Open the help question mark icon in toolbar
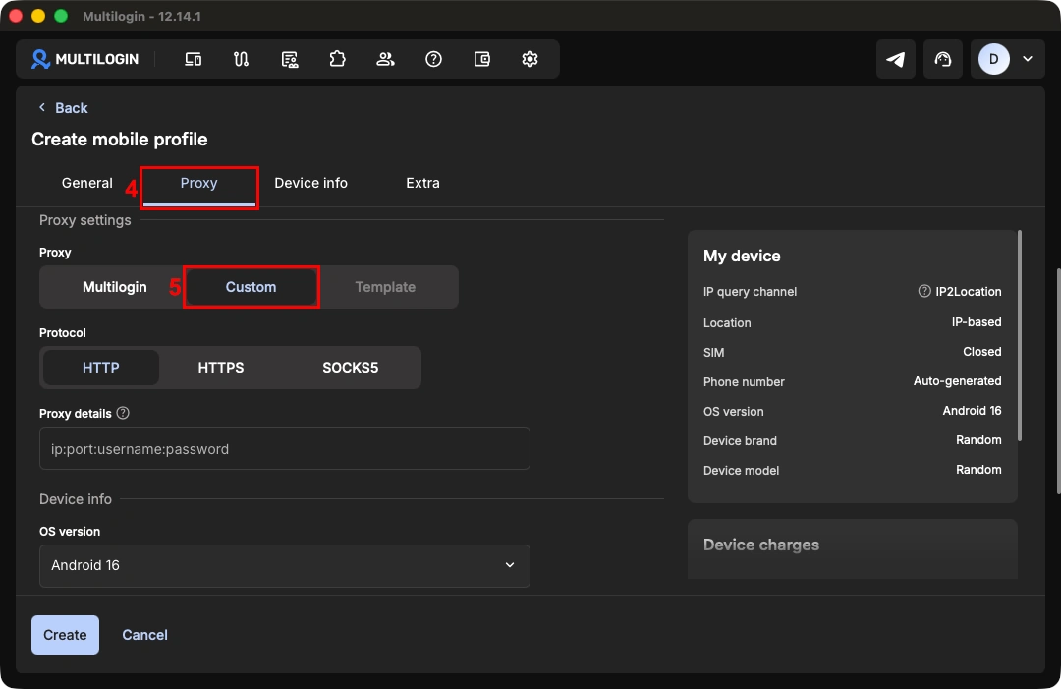Image resolution: width=1061 pixels, height=689 pixels. pos(434,60)
